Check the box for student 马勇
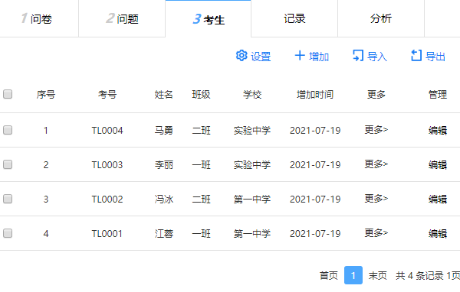The height and width of the screenshot is (292, 460). (8, 130)
